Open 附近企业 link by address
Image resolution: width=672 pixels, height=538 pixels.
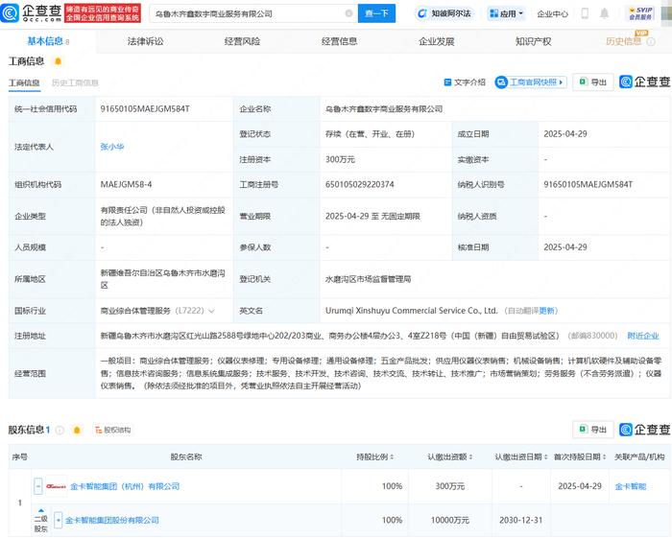click(x=643, y=336)
